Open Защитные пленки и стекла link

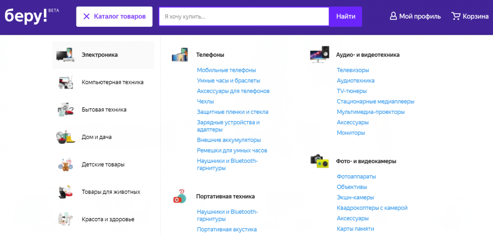pos(233,112)
